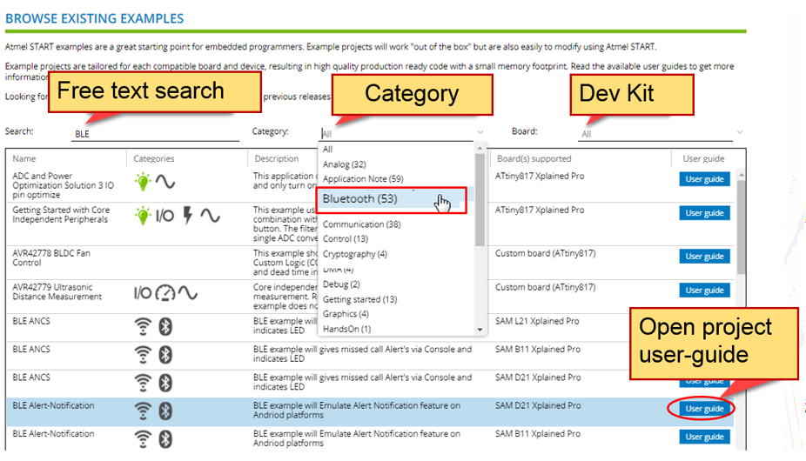The height and width of the screenshot is (461, 806).
Task: Select the AVR42778 BLDC Fan Control row name
Action: [x=51, y=258]
